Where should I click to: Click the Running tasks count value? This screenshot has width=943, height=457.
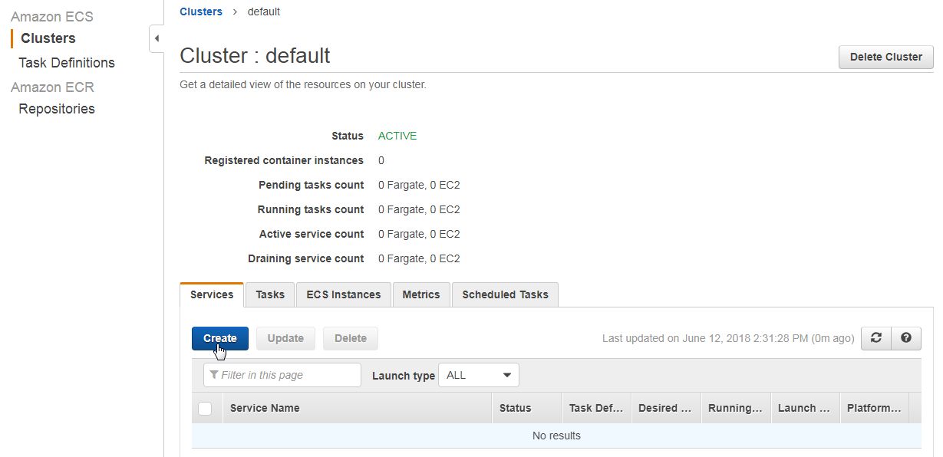click(419, 209)
